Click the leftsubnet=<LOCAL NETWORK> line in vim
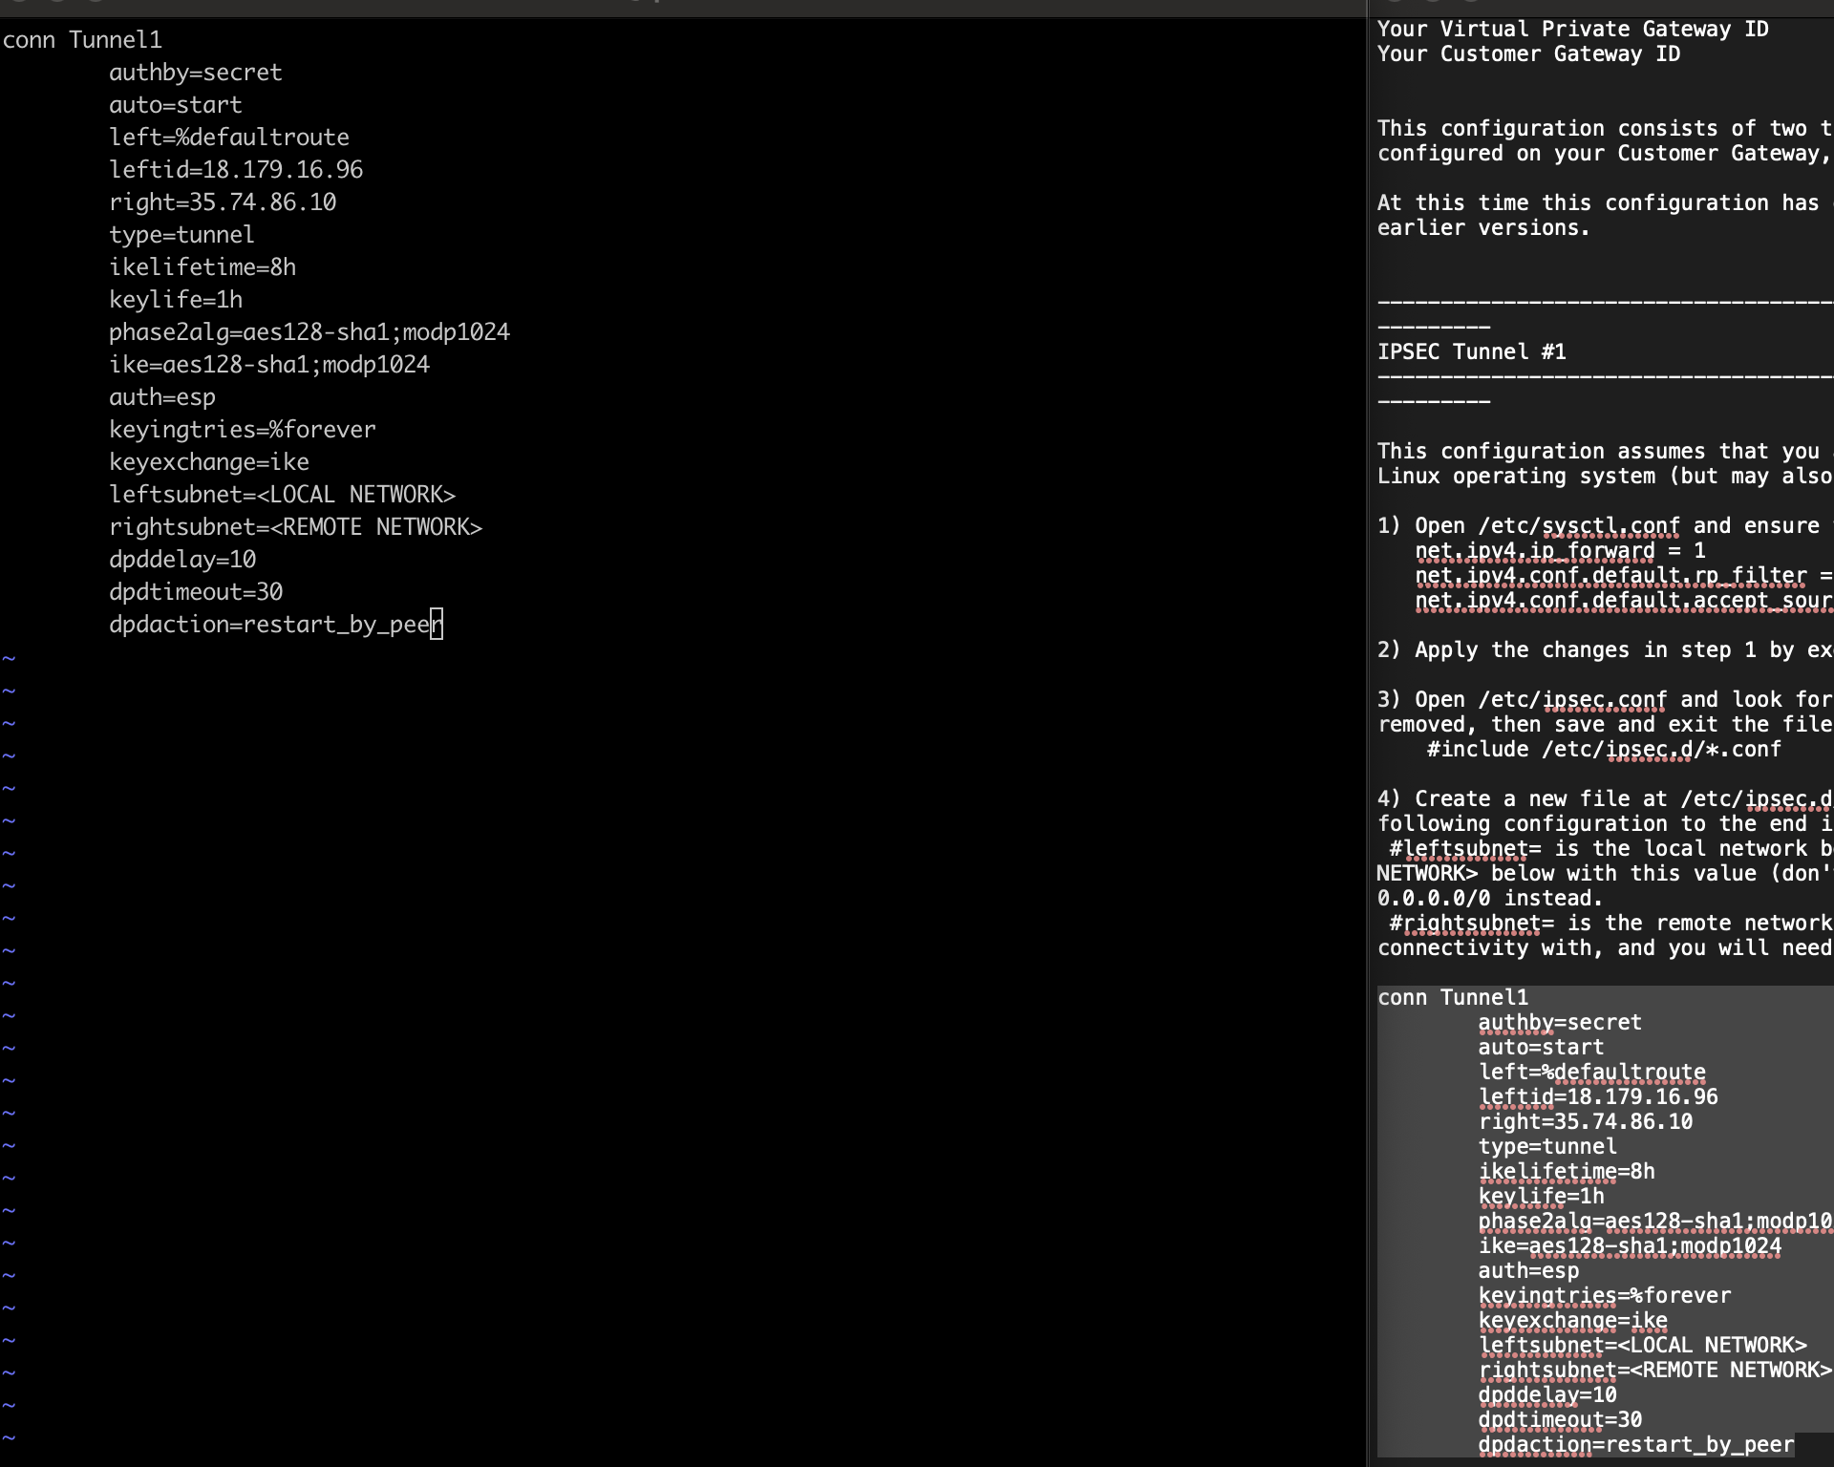Screen dimensions: 1834x1467 tap(282, 495)
